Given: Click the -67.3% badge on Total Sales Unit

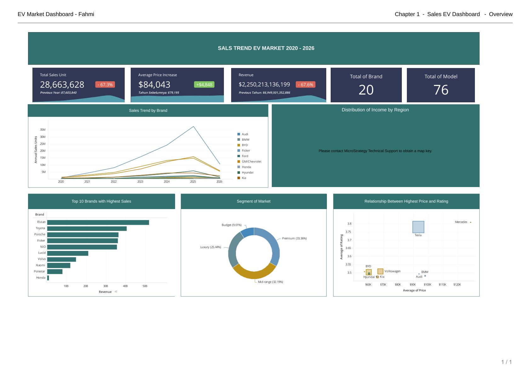Looking at the screenshot, I should (x=105, y=85).
